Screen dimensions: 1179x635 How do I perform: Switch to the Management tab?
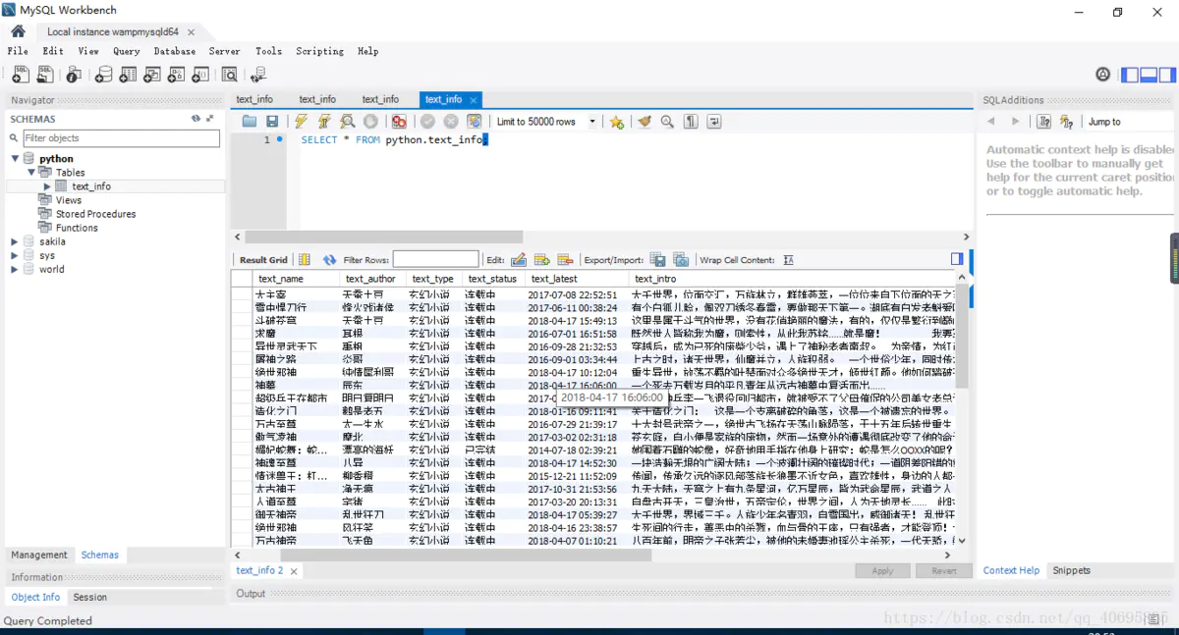[39, 555]
